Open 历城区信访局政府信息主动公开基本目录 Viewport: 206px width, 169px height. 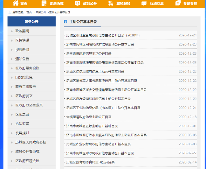tap(95, 72)
